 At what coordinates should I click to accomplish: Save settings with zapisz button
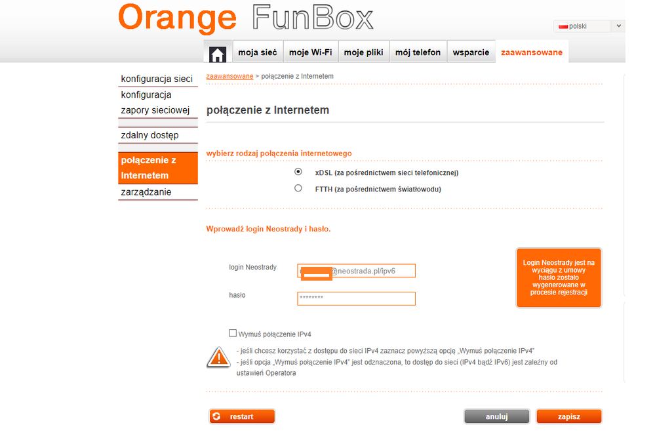569,416
